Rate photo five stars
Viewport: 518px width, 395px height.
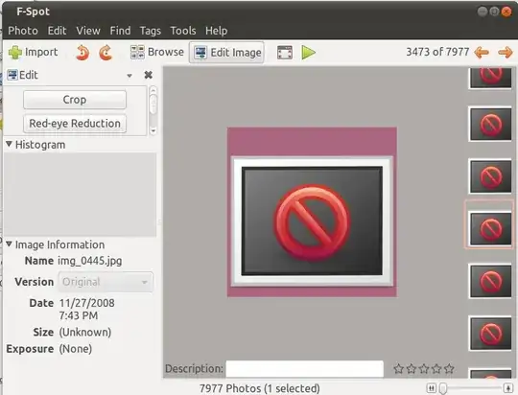pos(449,368)
